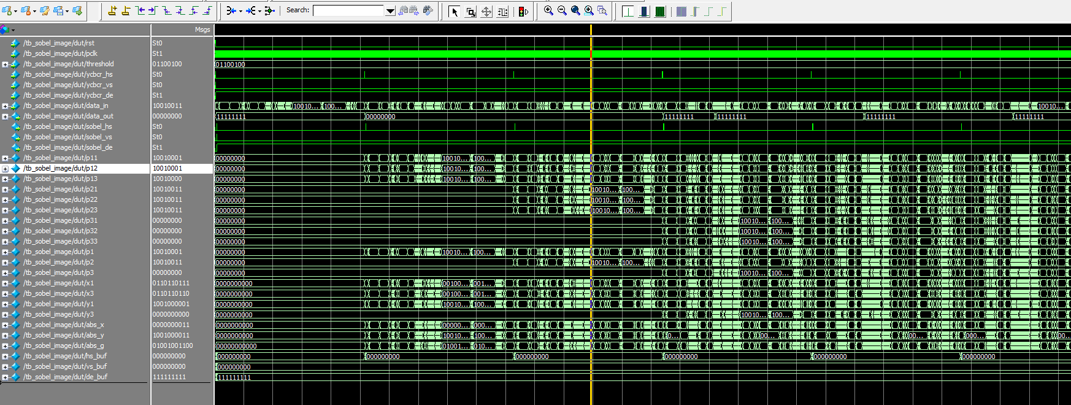
Task: Toggle the blue pulse waveform display button
Action: coord(644,12)
